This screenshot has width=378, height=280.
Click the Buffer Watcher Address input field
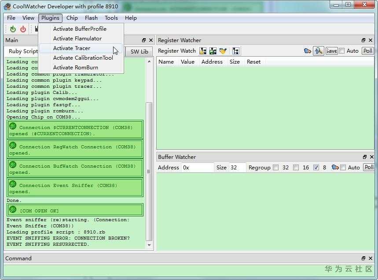[198, 168]
